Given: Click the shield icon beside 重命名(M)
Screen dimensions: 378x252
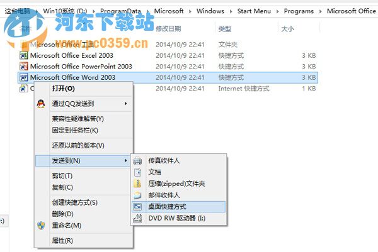Looking at the screenshot, I should click(x=41, y=225).
